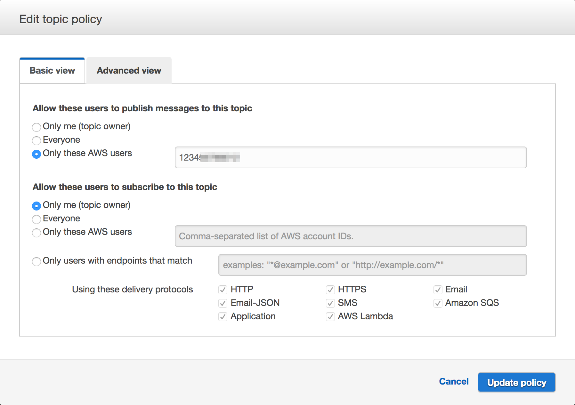Click the endpoint match pattern field
This screenshot has height=405, width=575.
[x=372, y=265]
